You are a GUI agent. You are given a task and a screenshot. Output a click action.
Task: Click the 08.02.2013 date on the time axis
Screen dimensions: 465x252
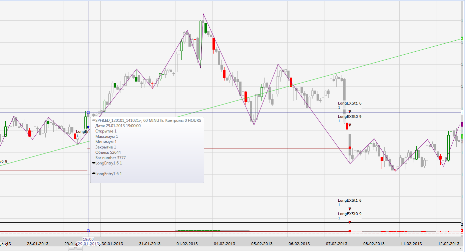373,244
